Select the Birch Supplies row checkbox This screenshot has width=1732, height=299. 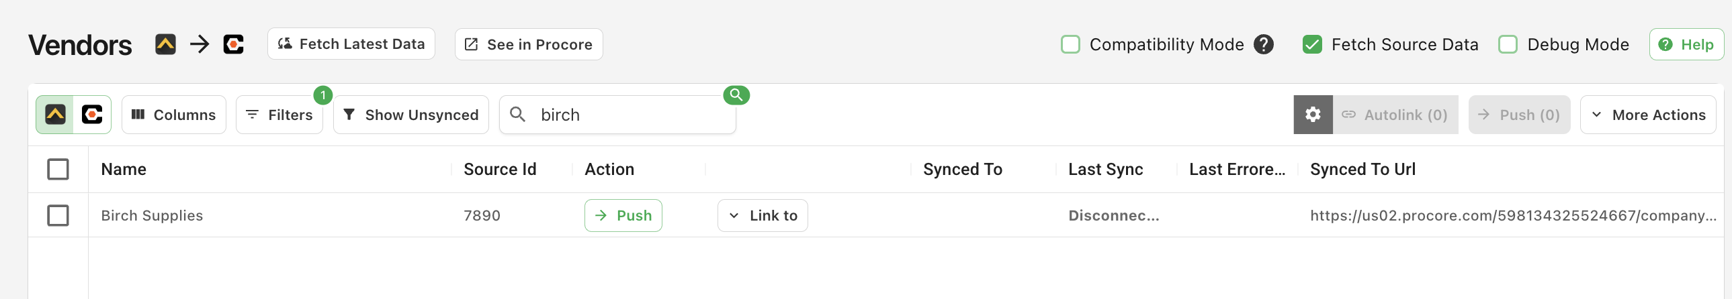pyautogui.click(x=58, y=215)
